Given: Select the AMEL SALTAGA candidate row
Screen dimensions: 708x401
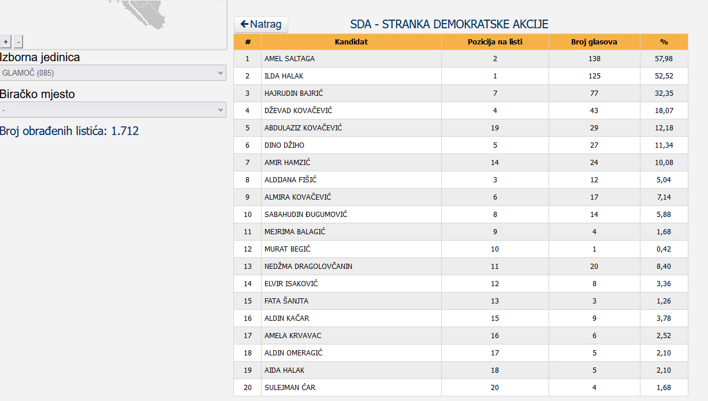Looking at the screenshot, I should [461, 59].
